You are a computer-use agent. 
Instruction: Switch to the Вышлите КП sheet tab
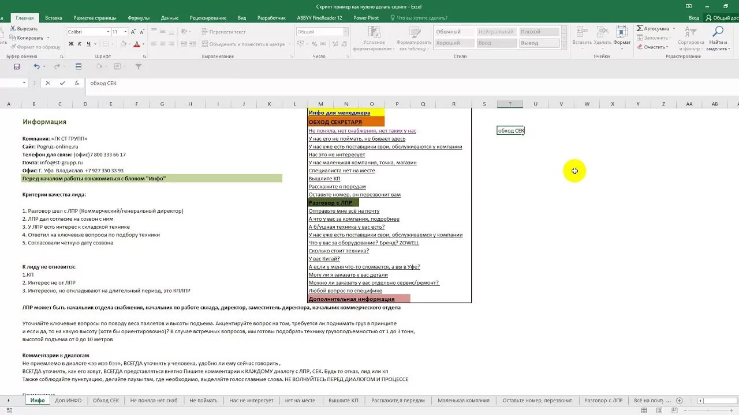[344, 400]
